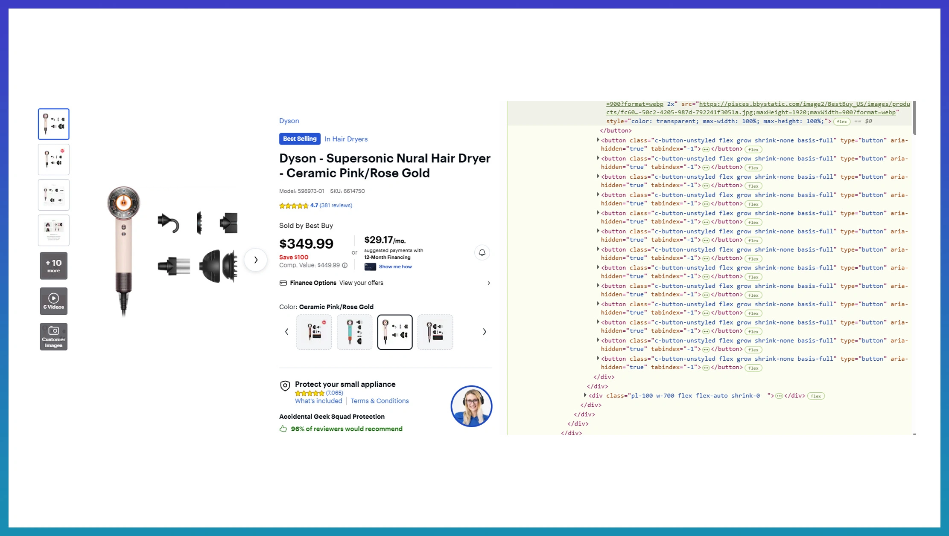Click the 381 reviews link
Screen dimensions: 949x536
click(x=336, y=206)
